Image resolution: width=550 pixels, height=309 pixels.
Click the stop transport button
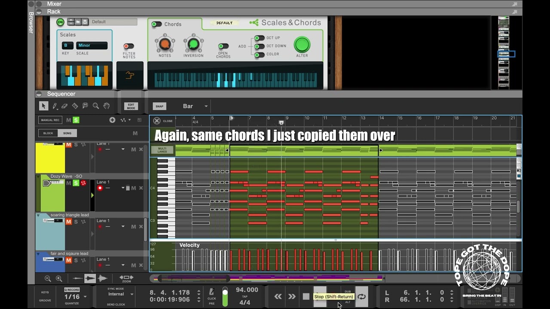click(x=306, y=297)
